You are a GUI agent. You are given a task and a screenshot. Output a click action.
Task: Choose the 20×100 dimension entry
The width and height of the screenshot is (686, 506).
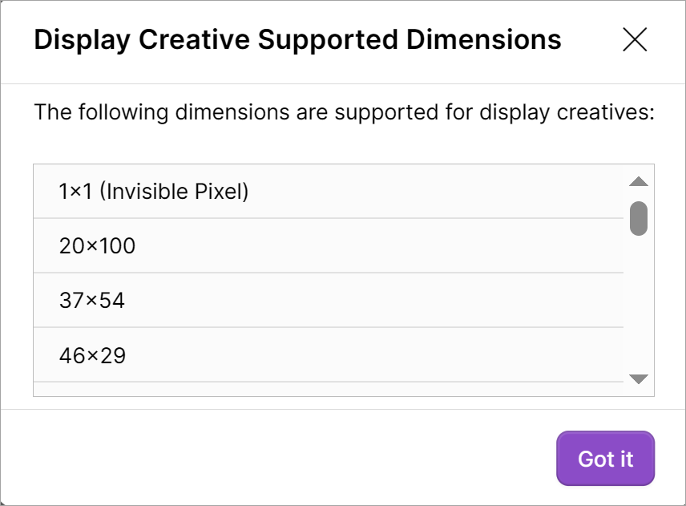tap(97, 246)
